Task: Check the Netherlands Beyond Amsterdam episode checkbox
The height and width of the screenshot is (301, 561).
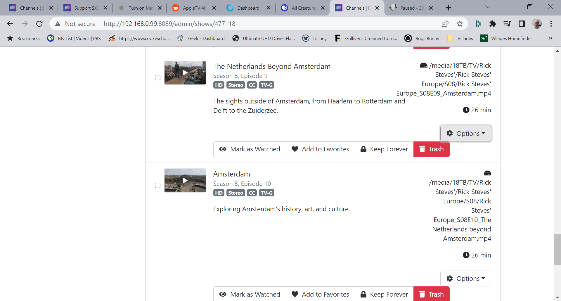Action: [157, 77]
